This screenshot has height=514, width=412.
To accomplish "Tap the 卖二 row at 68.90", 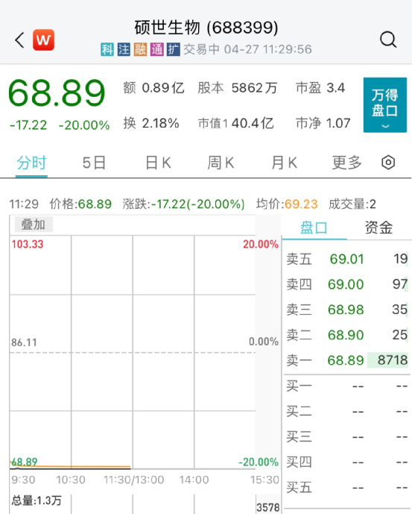I will point(347,335).
